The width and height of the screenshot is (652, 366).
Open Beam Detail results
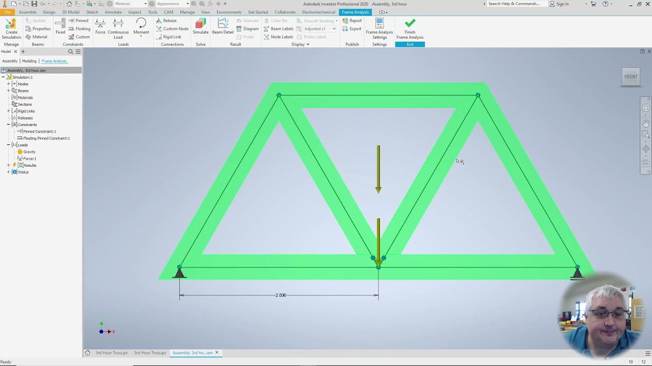point(223,26)
